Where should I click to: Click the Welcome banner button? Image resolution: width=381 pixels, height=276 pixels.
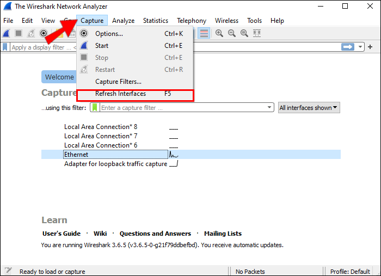pos(59,77)
